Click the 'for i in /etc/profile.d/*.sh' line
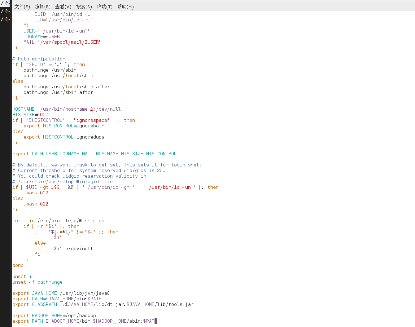Screen dimensions: 415x327 59,221
